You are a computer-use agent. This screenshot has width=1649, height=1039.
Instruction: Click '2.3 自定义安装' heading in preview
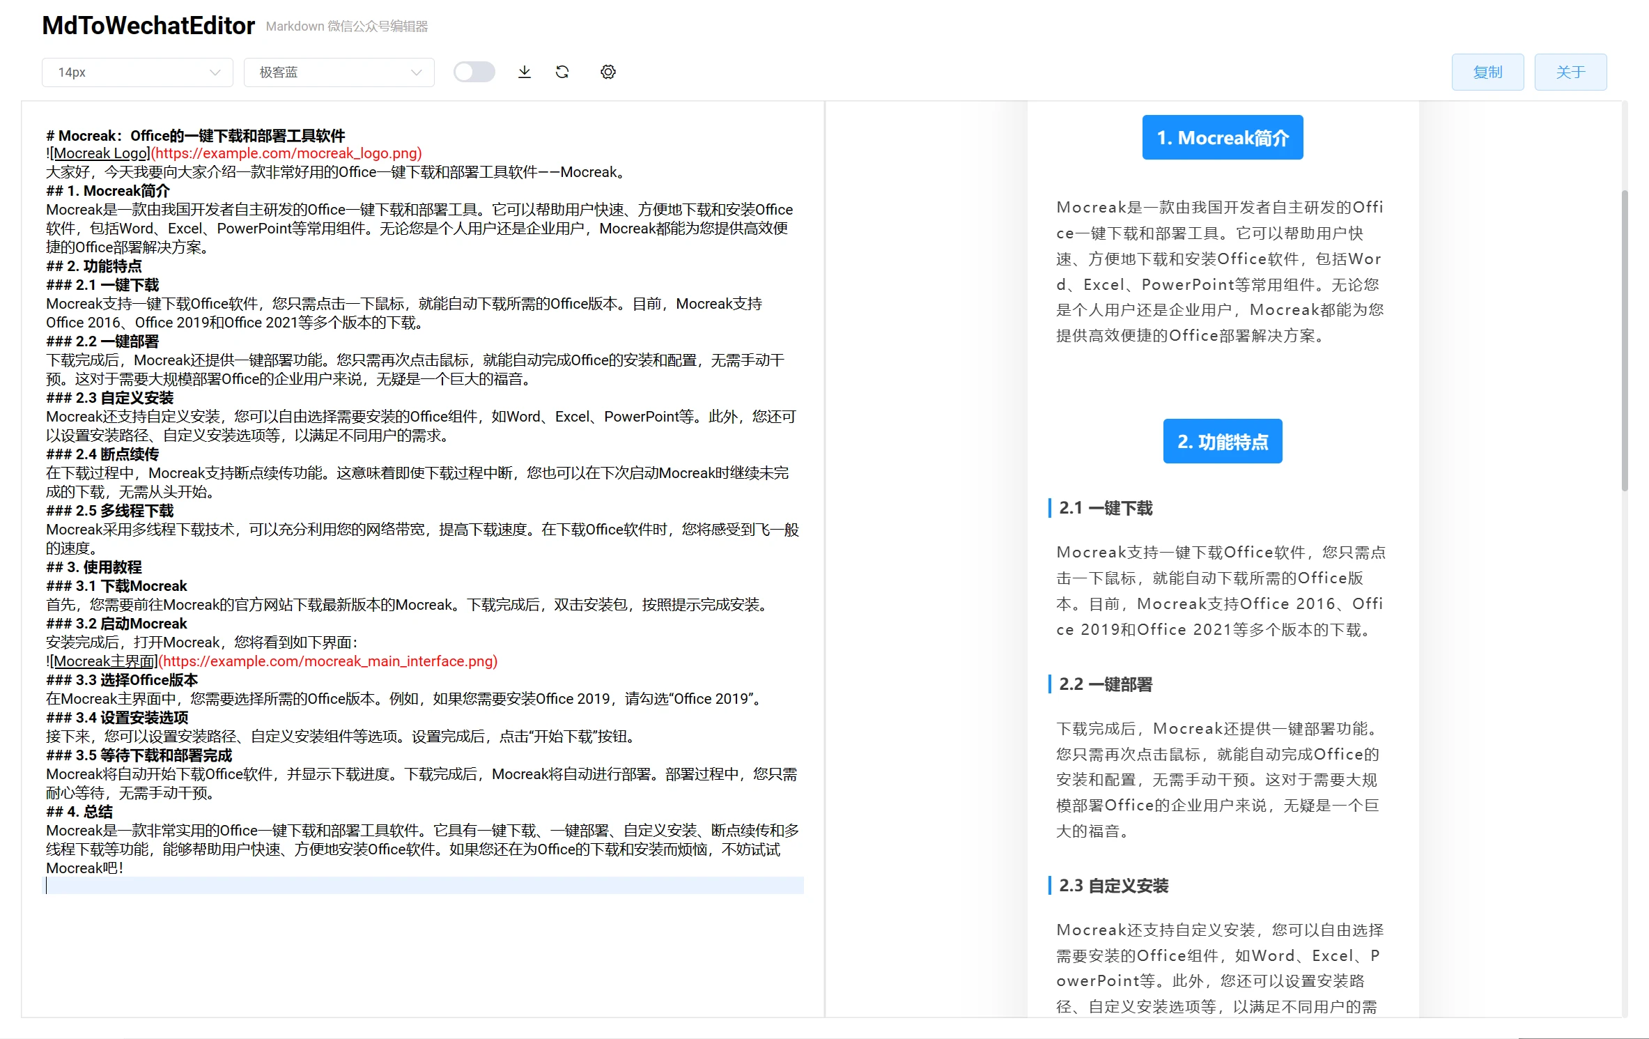(1114, 886)
